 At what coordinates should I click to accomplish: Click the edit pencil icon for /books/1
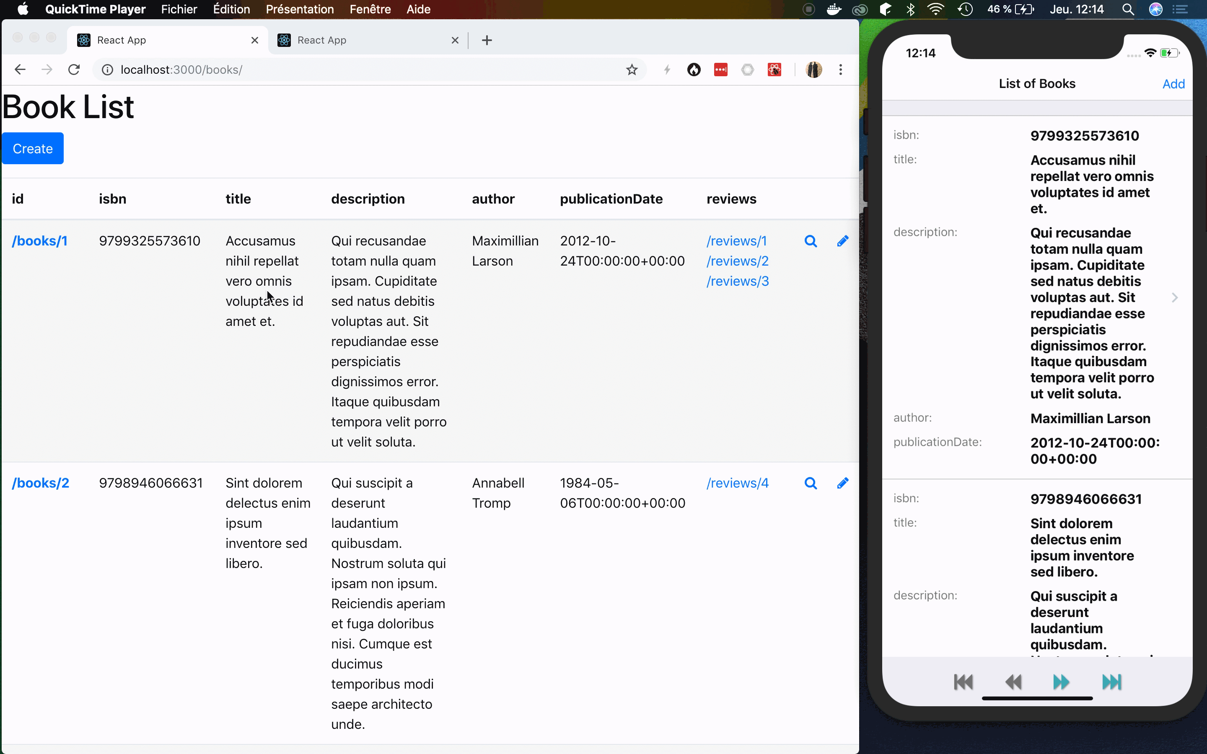tap(842, 241)
